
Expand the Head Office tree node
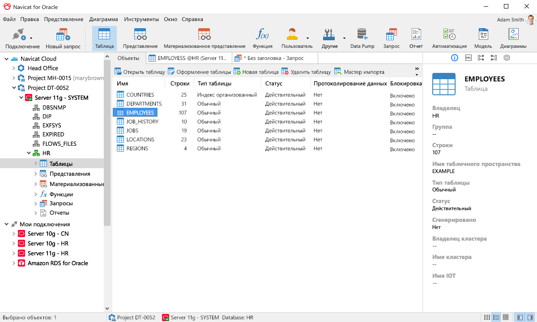[x=14, y=68]
